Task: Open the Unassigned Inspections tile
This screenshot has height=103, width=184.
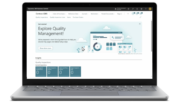Action: [x=41, y=71]
